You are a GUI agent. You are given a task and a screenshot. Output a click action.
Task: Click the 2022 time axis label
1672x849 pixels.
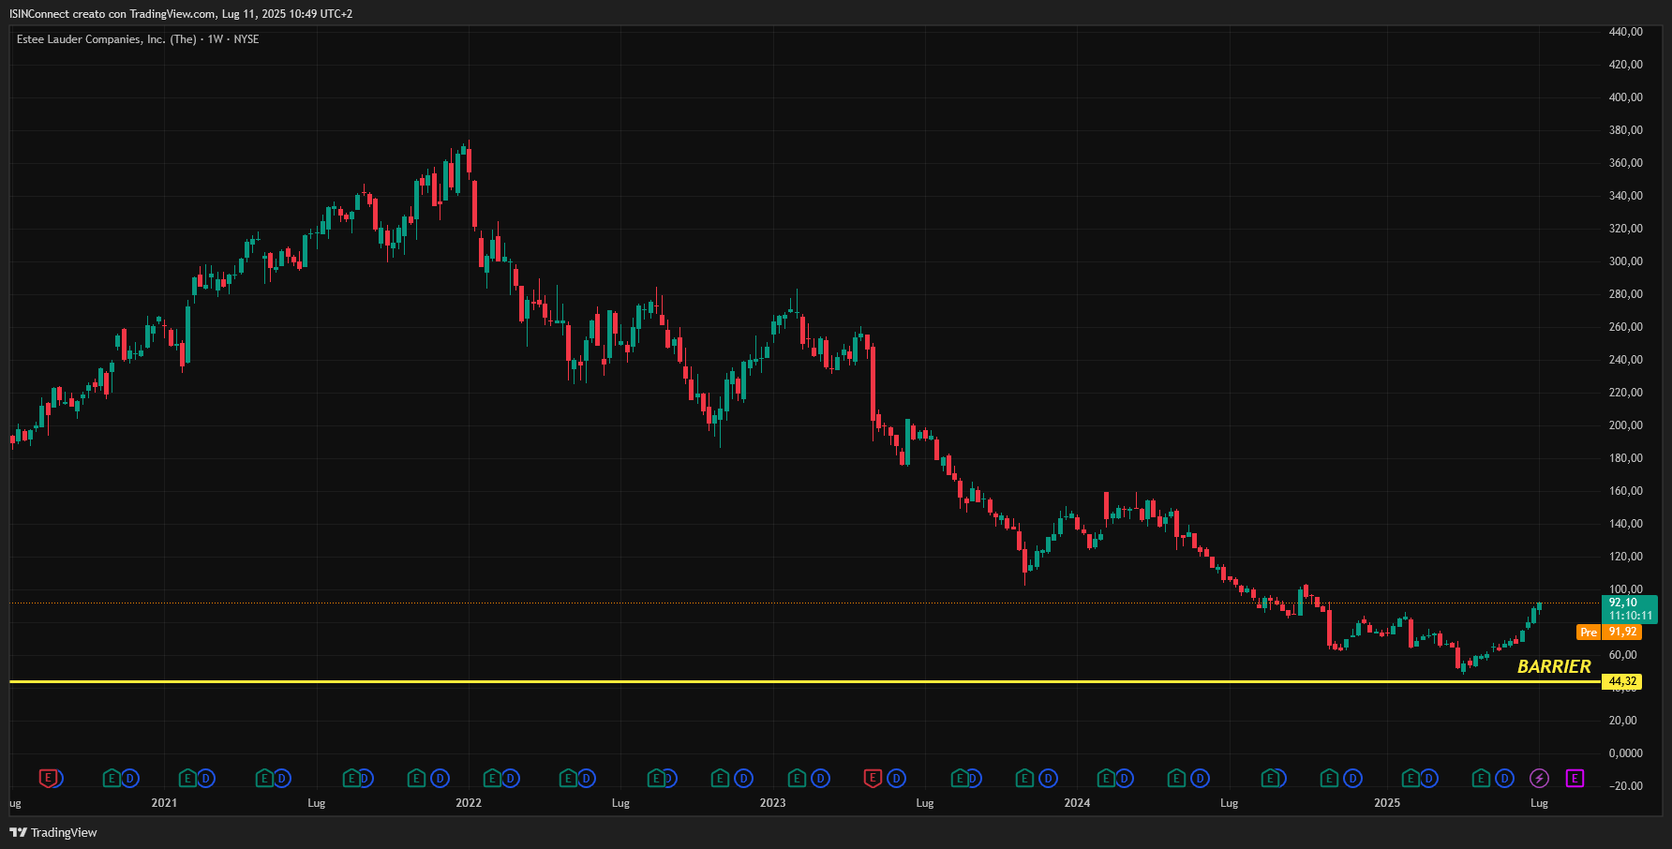coord(469,803)
